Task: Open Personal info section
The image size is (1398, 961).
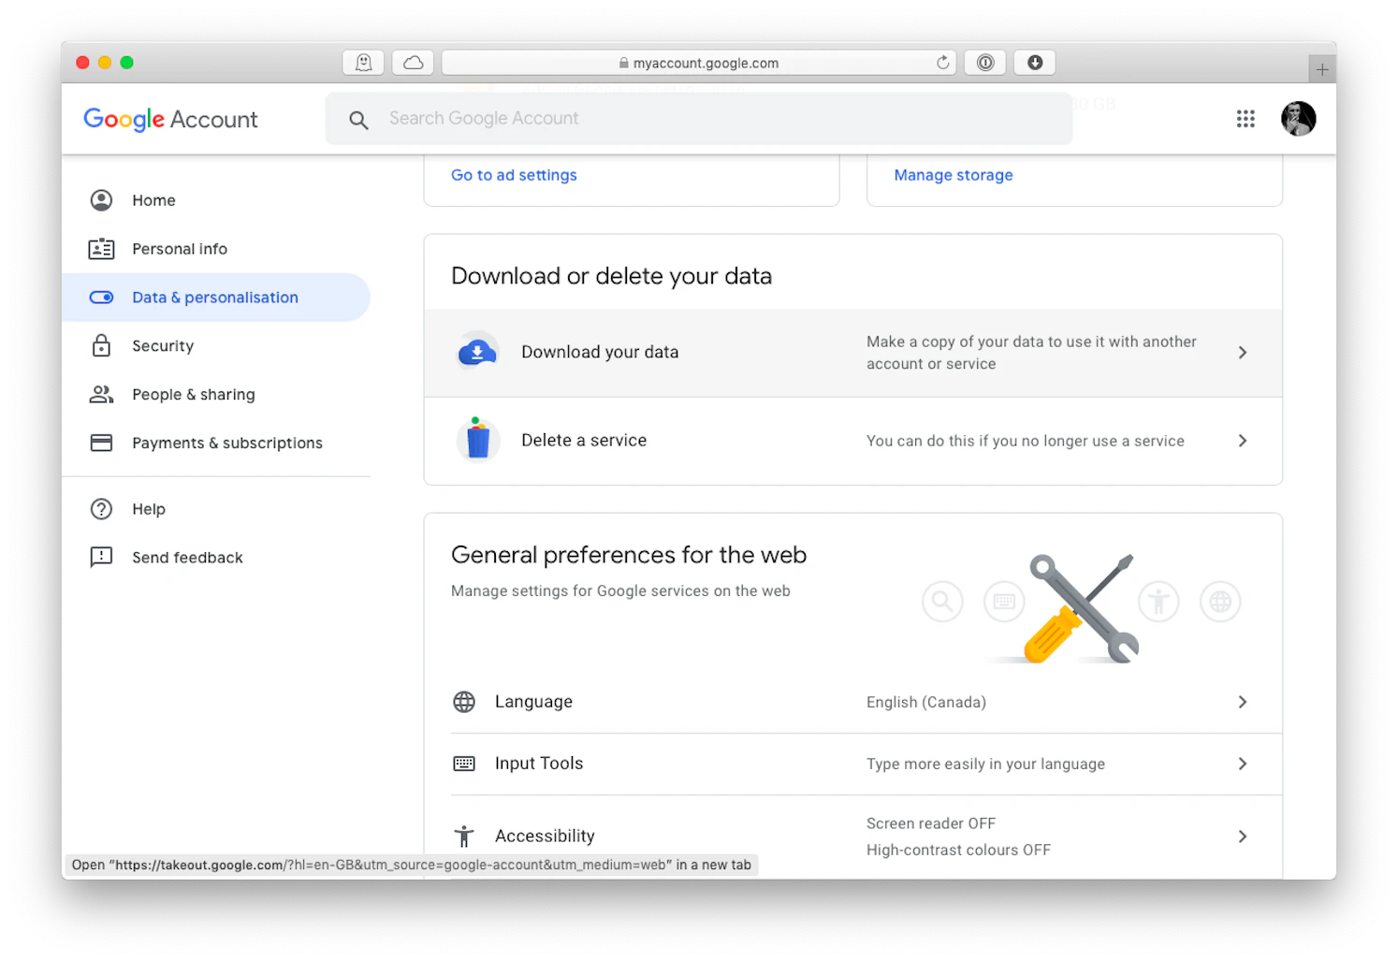Action: pyautogui.click(x=216, y=249)
